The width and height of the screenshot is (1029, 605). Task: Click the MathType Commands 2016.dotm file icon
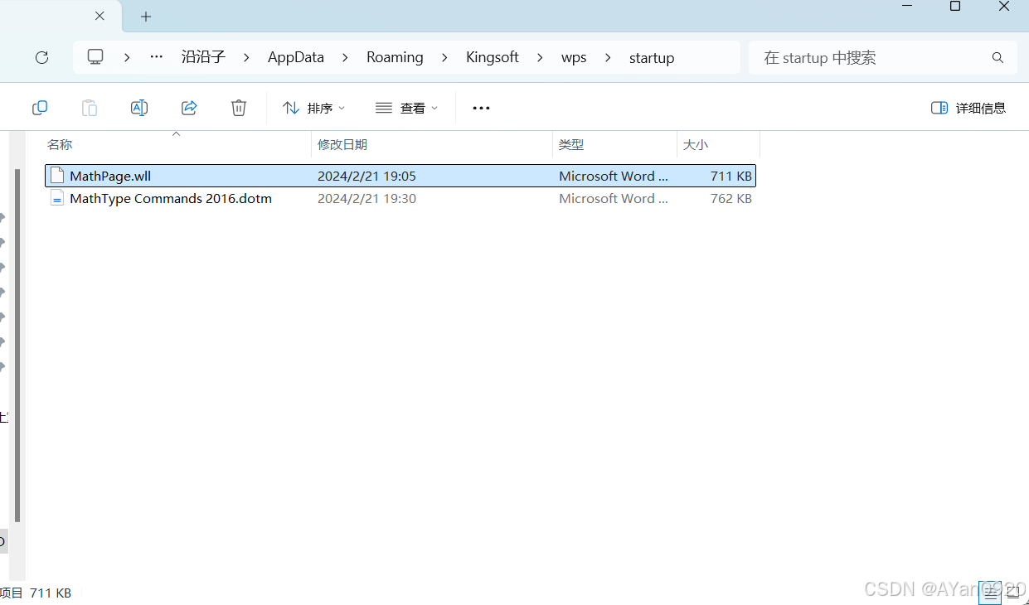[x=57, y=198]
